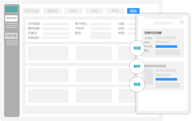The image size is (192, 121).
Task: Click the 邮件 circle badge
Action: click(137, 66)
